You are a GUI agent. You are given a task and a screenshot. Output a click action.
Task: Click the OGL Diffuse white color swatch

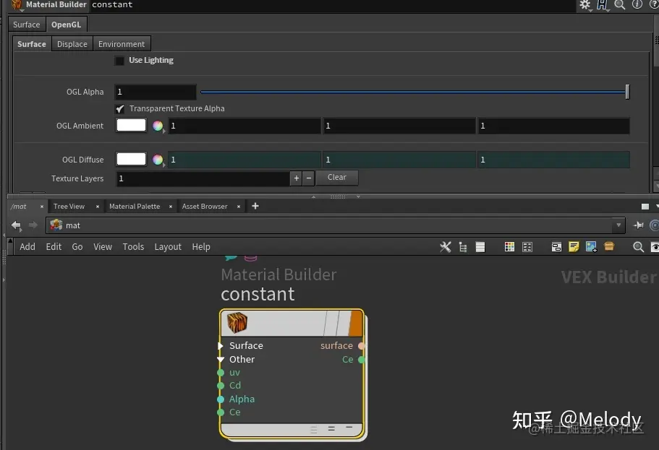tap(131, 159)
